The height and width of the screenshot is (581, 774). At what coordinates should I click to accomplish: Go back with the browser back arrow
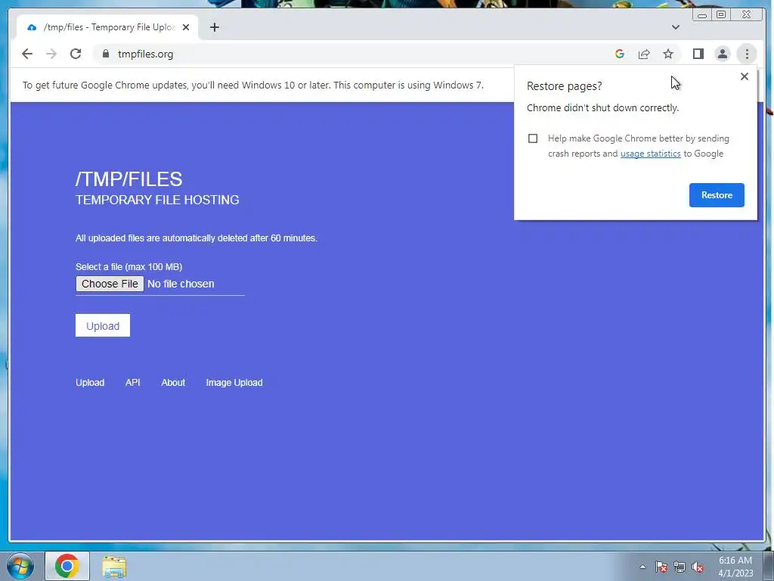(x=27, y=54)
